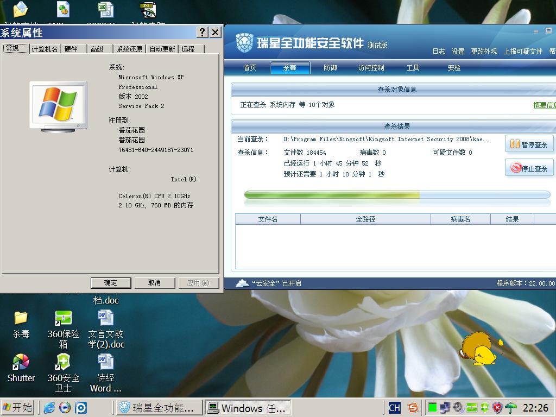
Task: Click the 病毒名 column header
Action: point(460,219)
